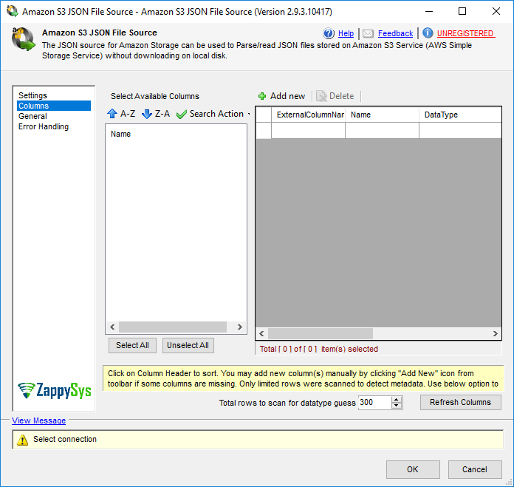Click the Cancel button
This screenshot has height=487, width=514.
click(x=475, y=469)
